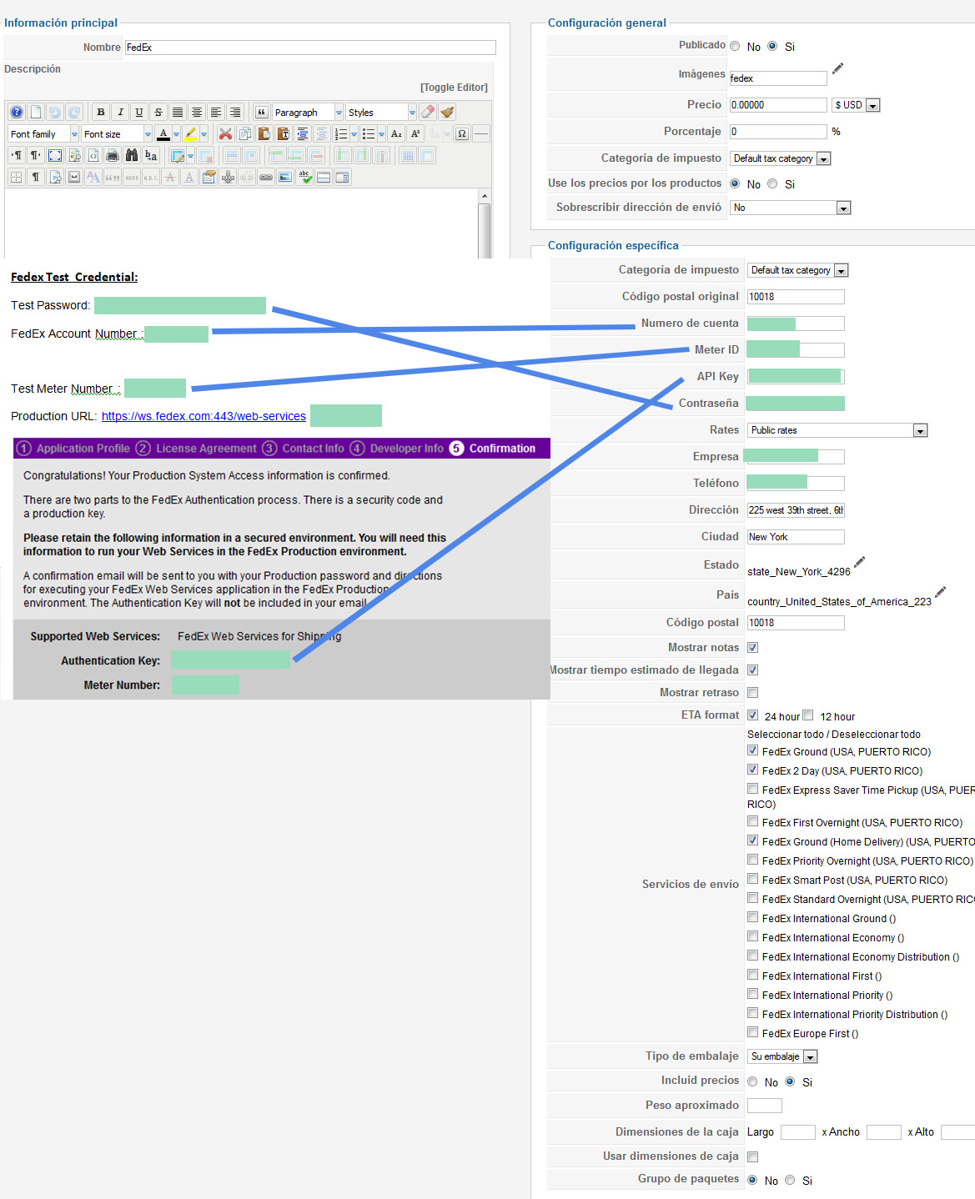Click the Nombre input field
This screenshot has width=975, height=1199.
point(310,48)
